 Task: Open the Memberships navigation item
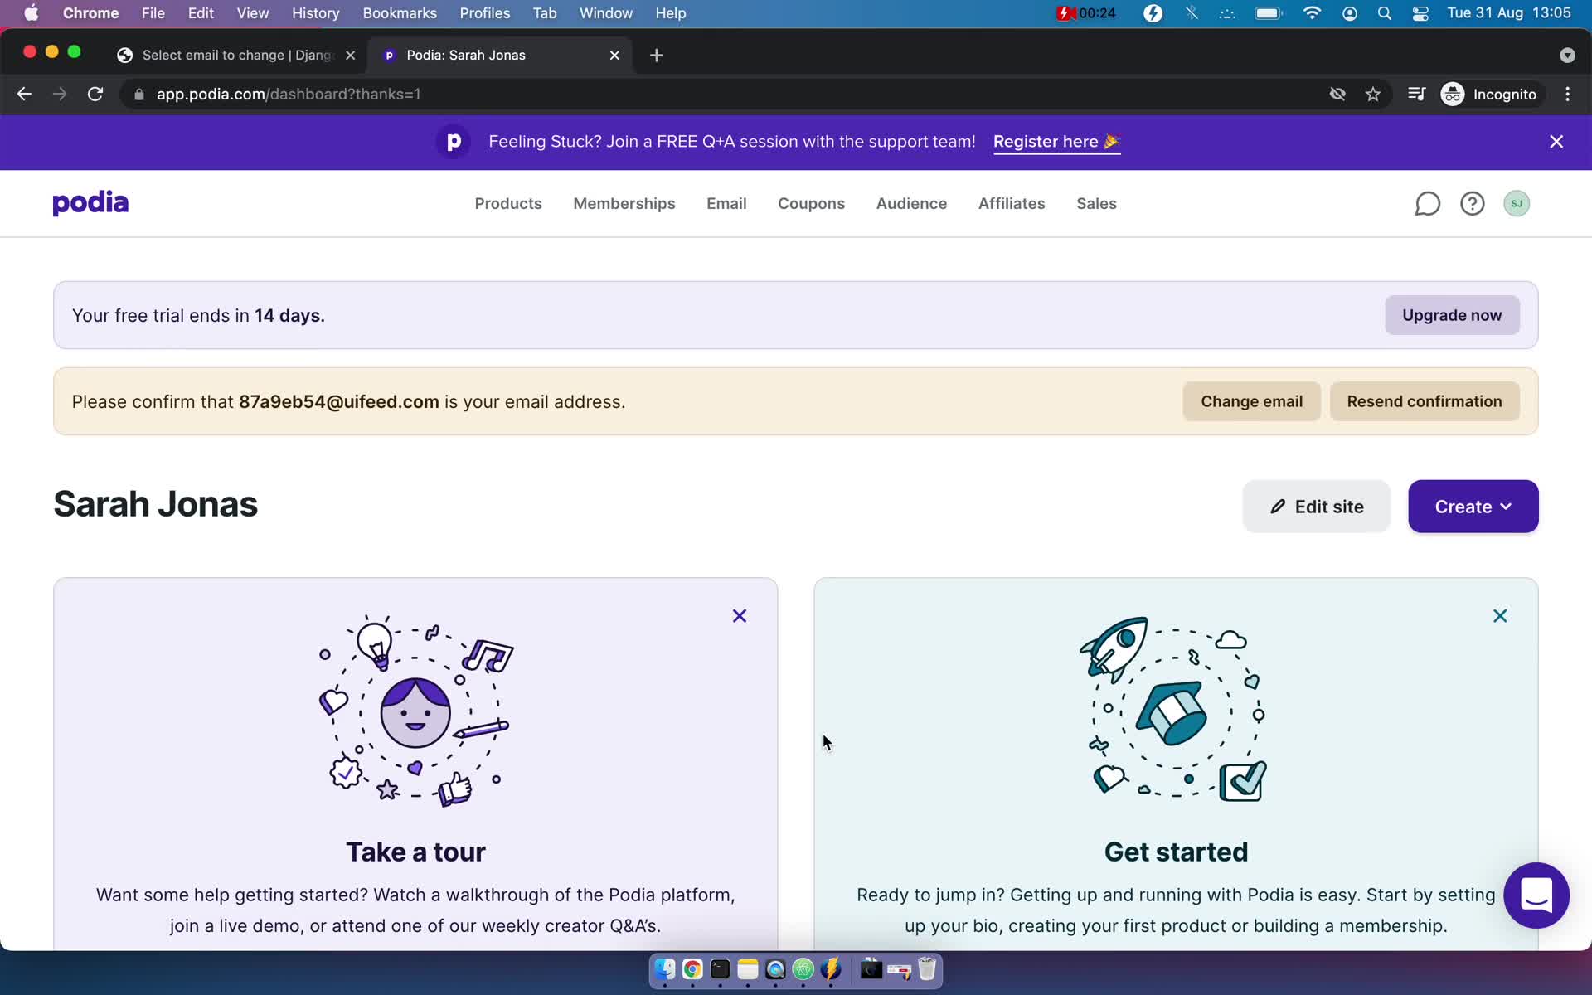coord(624,203)
